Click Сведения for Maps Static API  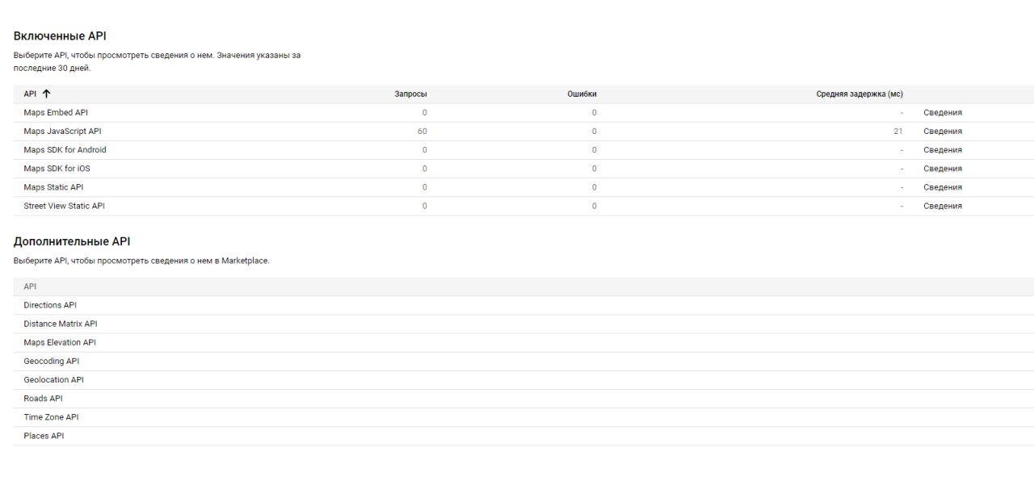point(943,187)
